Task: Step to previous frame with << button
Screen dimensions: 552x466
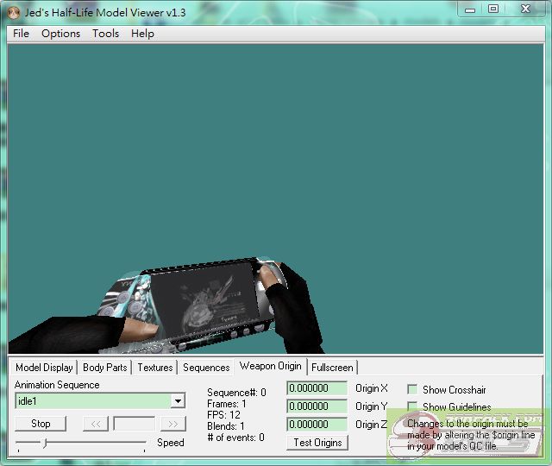Action: pyautogui.click(x=96, y=424)
